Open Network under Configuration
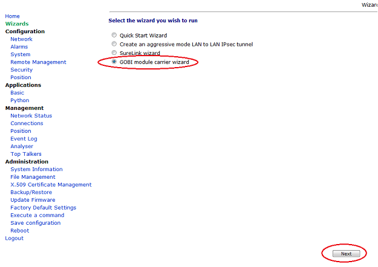 point(21,39)
